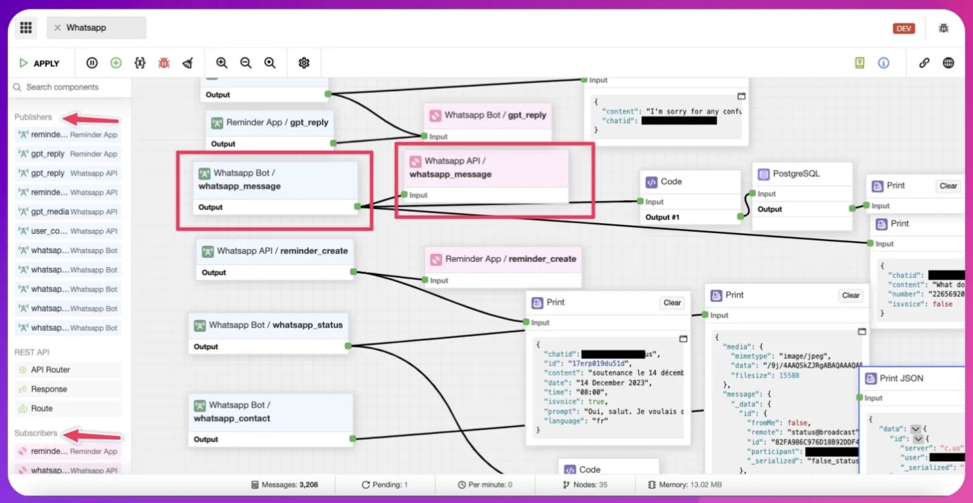Click the globe icon in the toolbar
The width and height of the screenshot is (973, 503).
coord(948,63)
